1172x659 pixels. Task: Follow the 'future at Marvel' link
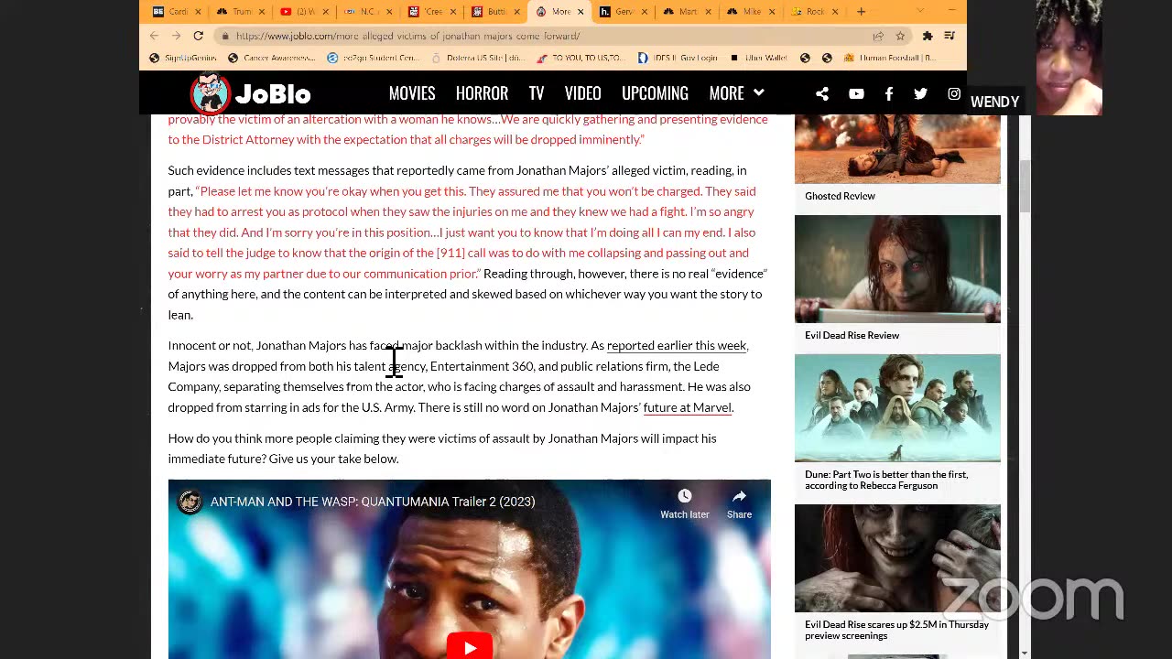tap(687, 408)
